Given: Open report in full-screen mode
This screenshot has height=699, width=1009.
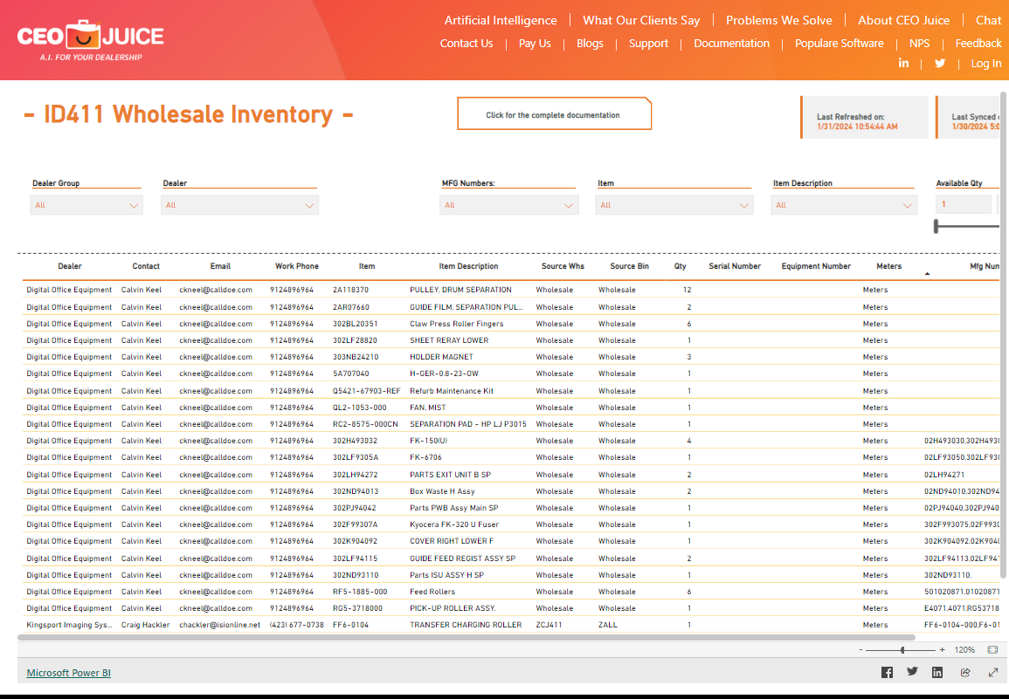Looking at the screenshot, I should [x=993, y=673].
